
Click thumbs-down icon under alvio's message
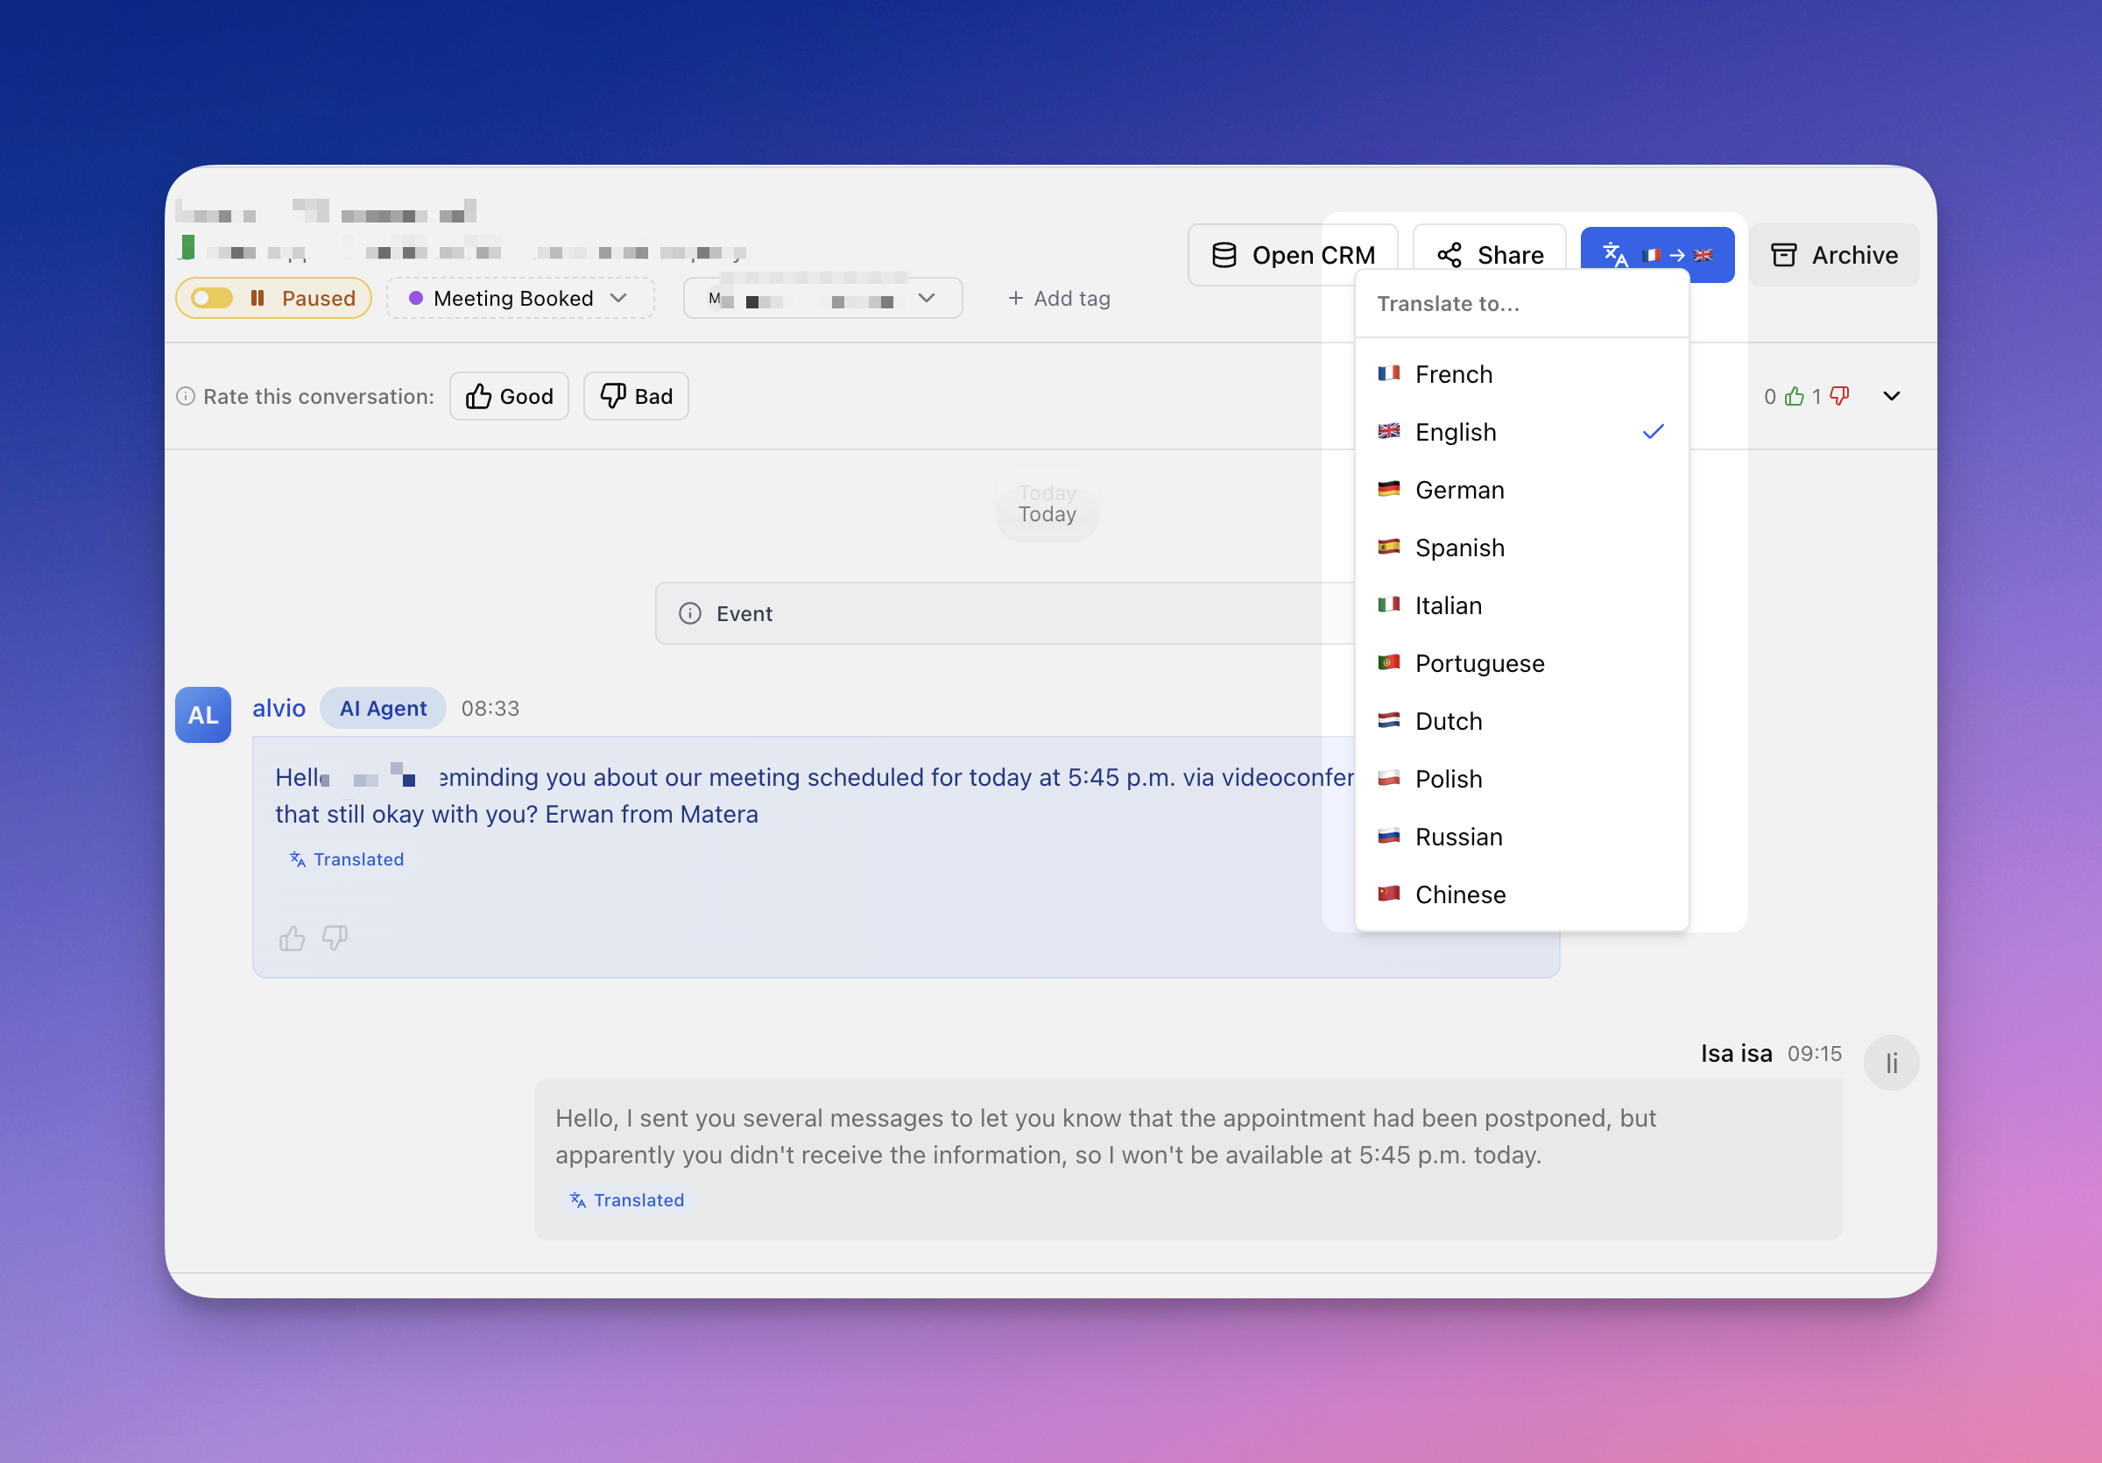(335, 938)
